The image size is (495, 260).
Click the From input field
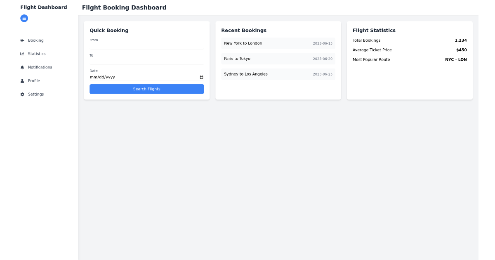(x=146, y=45)
